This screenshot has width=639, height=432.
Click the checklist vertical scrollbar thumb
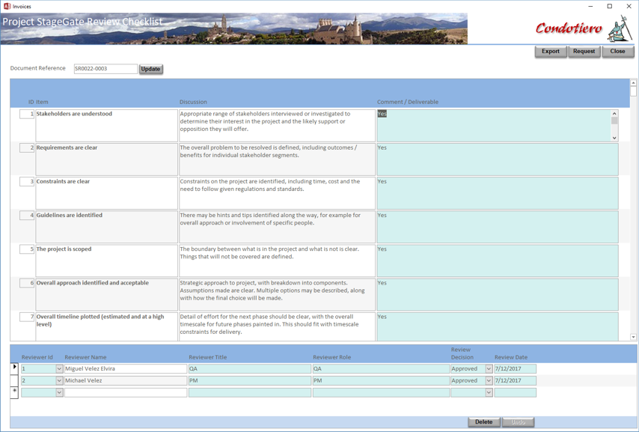[633, 91]
